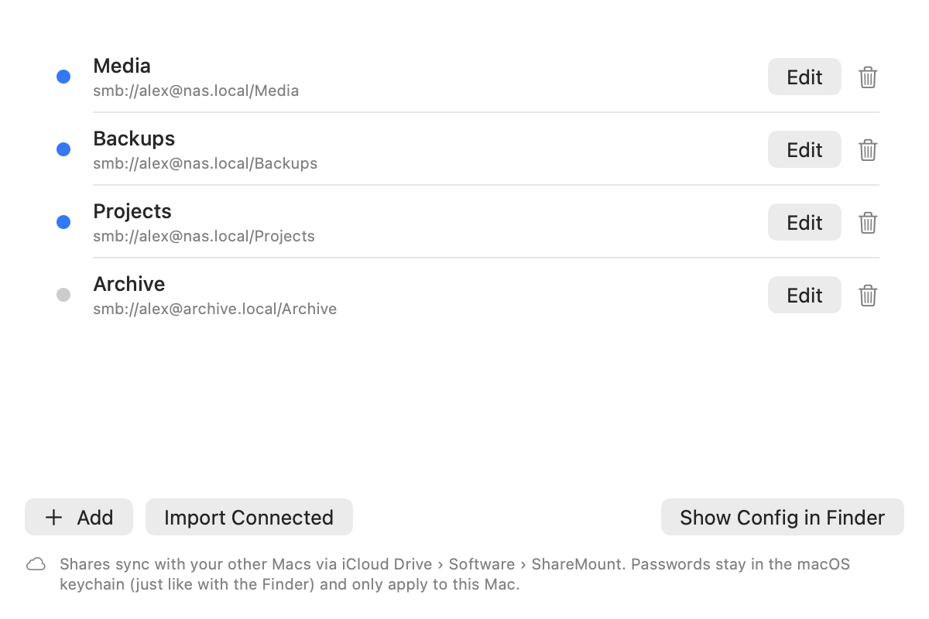Screen dimensions: 929x619
Task: Remove the Projects share via trash icon
Action: [x=868, y=223]
